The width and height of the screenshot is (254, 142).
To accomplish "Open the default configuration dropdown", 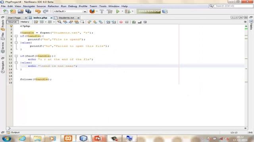I will 70,11.
